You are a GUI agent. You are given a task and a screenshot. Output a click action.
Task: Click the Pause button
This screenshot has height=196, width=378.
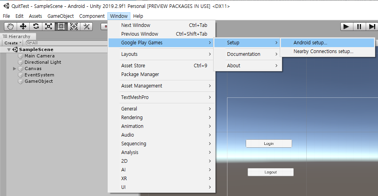click(x=359, y=27)
